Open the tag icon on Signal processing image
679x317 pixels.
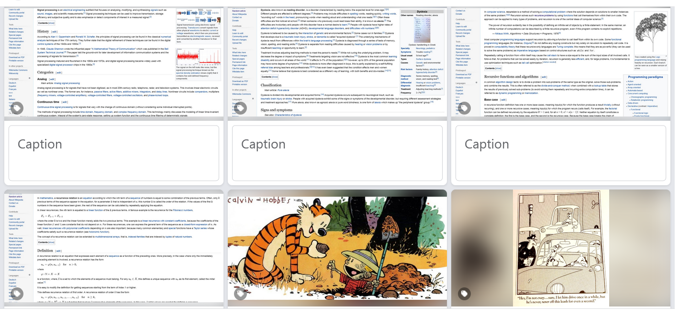17,108
